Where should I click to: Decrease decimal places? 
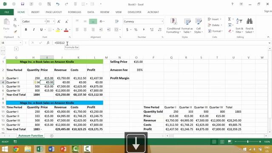tap(160, 30)
